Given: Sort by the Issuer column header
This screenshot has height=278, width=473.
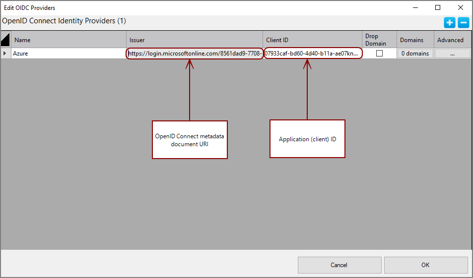Looking at the screenshot, I should (195, 40).
